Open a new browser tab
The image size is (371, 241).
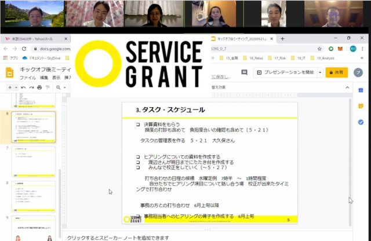pyautogui.click(x=282, y=39)
